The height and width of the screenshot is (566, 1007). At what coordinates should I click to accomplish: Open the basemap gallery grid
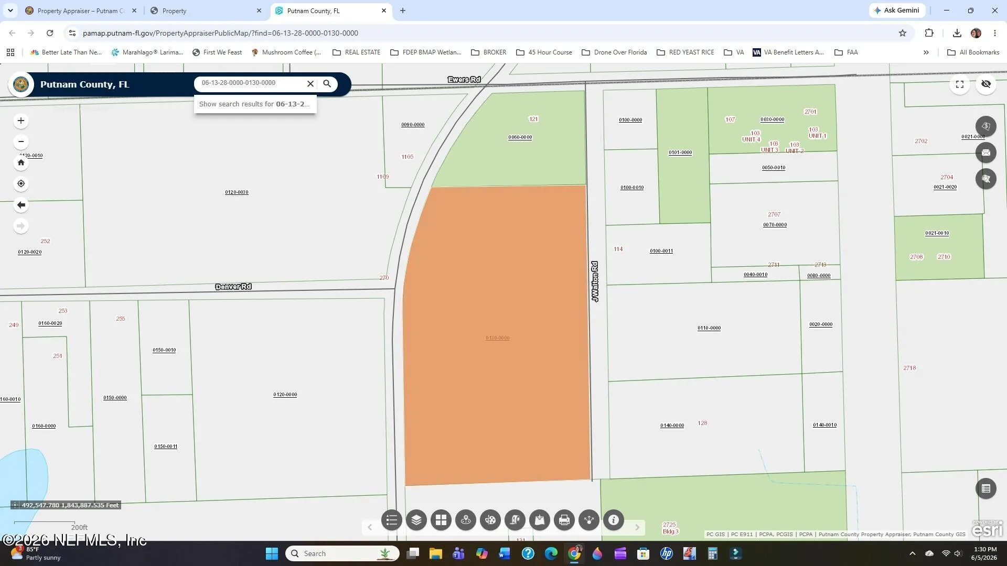click(441, 520)
